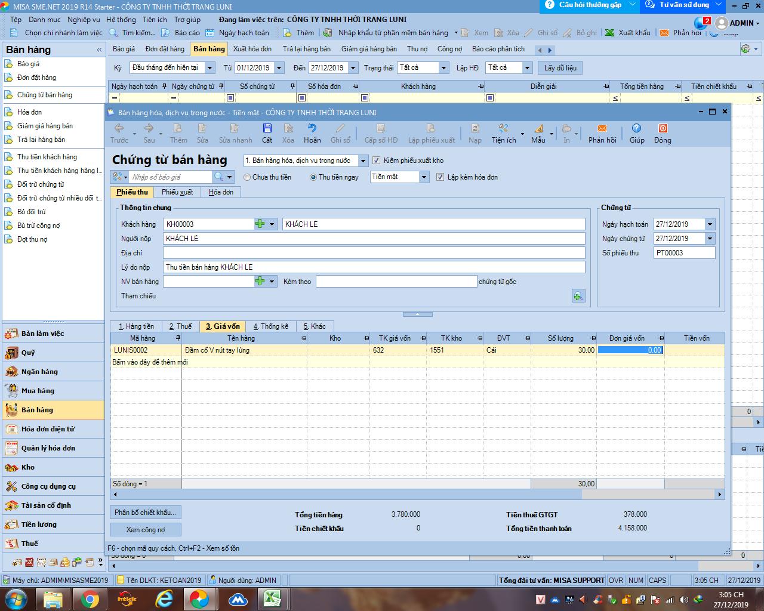Click the Giúp help icon
The width and height of the screenshot is (764, 611).
636,129
